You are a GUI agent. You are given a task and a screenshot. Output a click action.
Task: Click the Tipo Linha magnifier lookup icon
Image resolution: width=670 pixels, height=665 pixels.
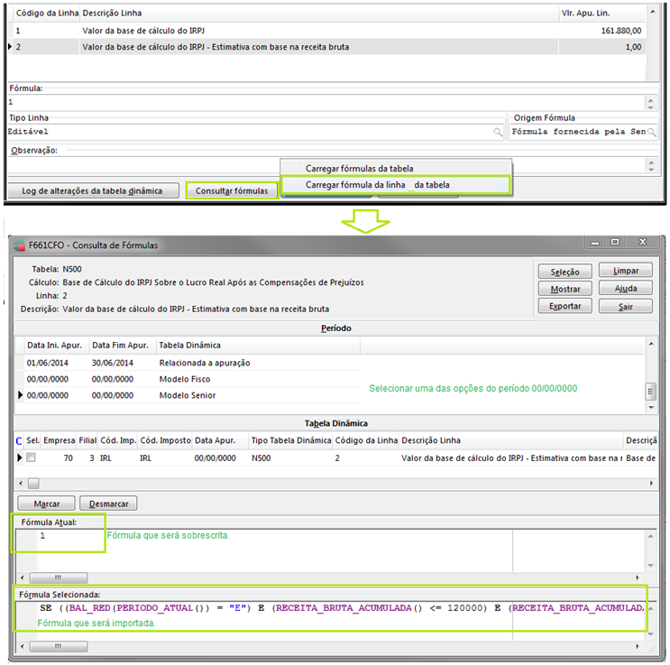pyautogui.click(x=498, y=132)
